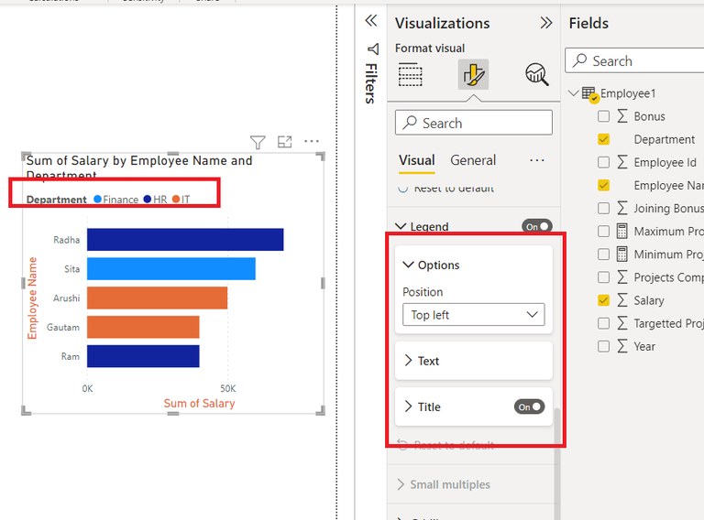Expand the Title card chevron
The width and height of the screenshot is (704, 520).
click(x=408, y=406)
